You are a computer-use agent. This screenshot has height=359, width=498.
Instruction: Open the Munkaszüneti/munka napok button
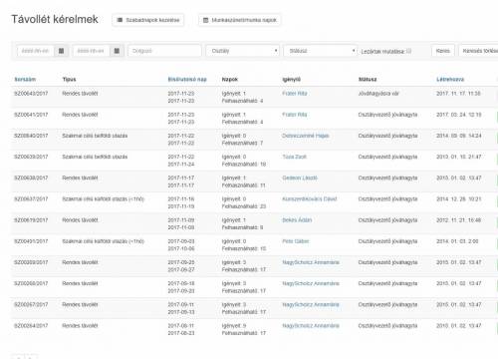coord(240,20)
